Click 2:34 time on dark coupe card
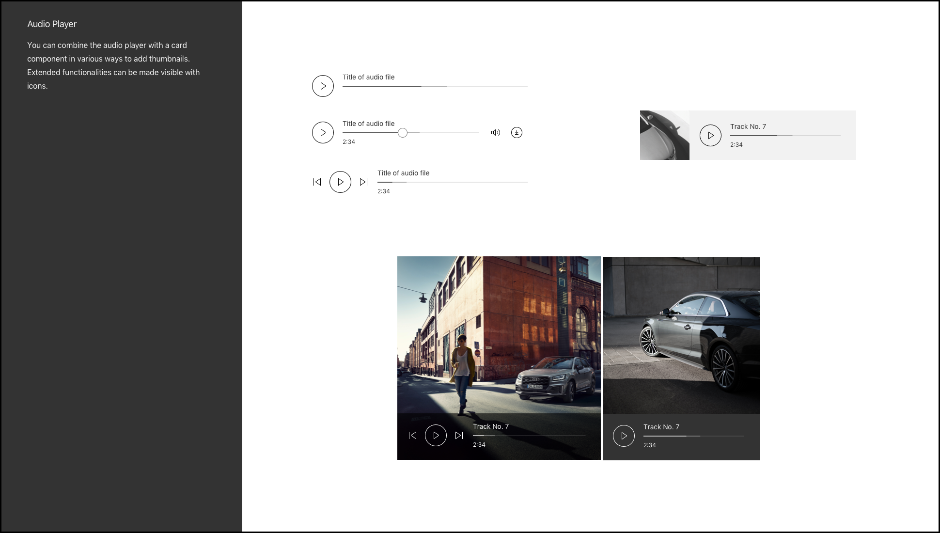Image resolution: width=940 pixels, height=533 pixels. click(x=650, y=445)
